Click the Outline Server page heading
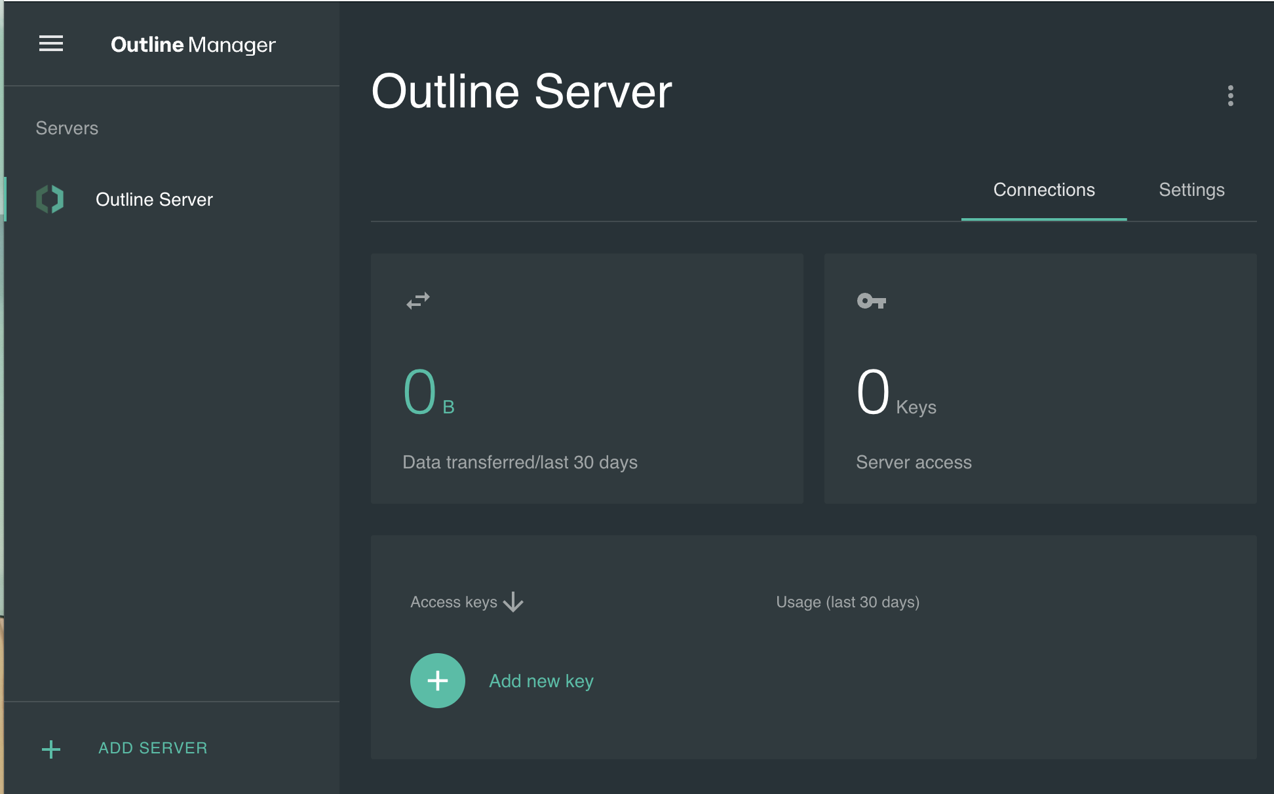 click(x=522, y=92)
